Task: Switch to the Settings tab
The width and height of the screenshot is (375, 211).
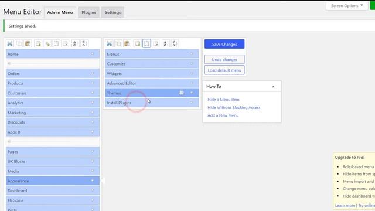Action: (x=112, y=12)
